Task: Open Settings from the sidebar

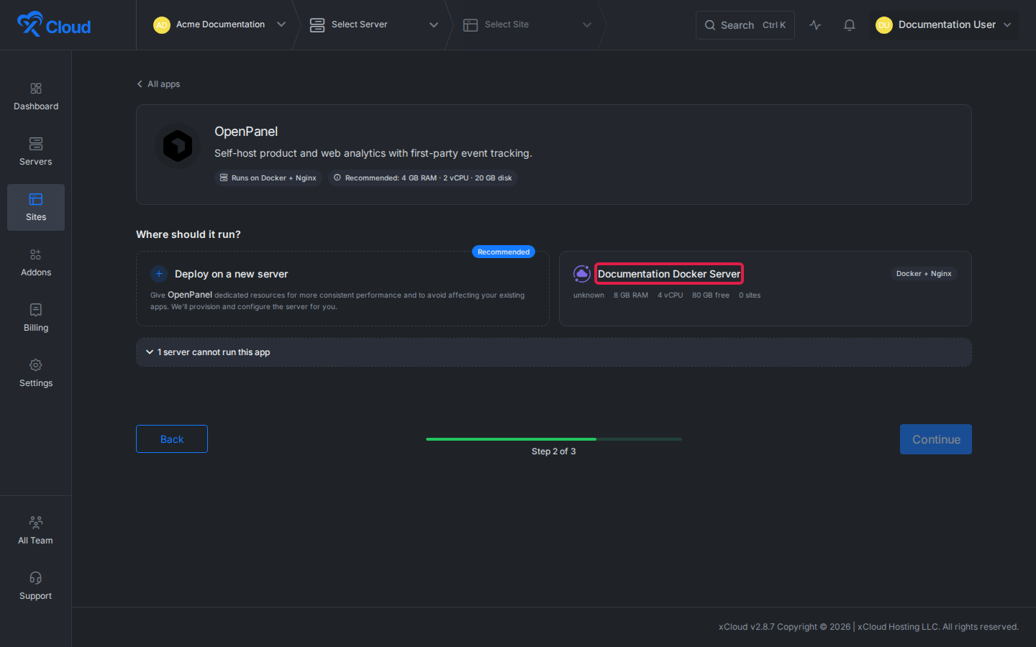Action: pos(36,373)
